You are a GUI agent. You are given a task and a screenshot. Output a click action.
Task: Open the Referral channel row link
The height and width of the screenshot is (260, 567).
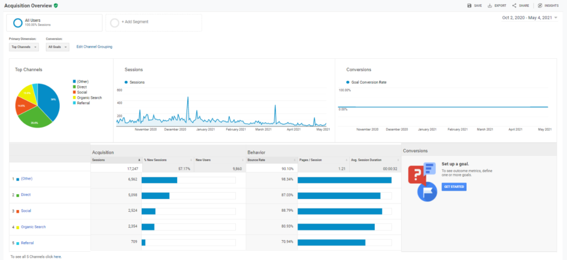click(x=27, y=243)
